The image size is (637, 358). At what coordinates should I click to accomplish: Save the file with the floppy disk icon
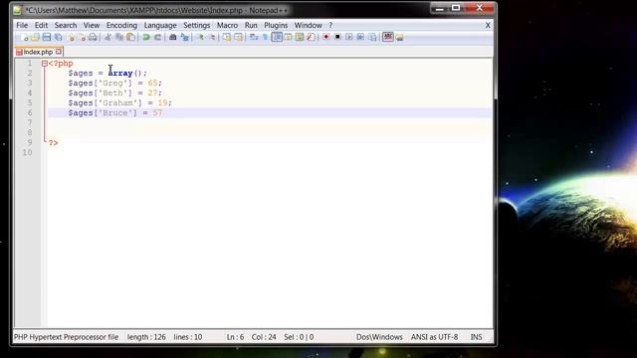(47, 38)
